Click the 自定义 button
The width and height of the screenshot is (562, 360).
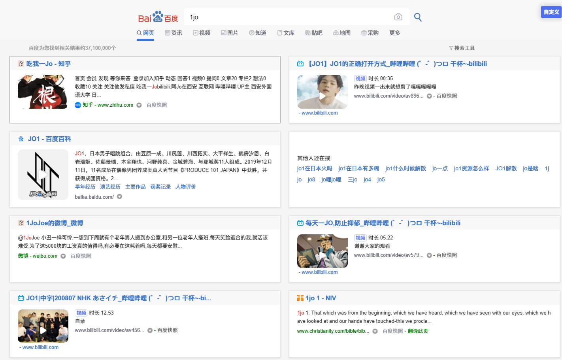pos(551,12)
